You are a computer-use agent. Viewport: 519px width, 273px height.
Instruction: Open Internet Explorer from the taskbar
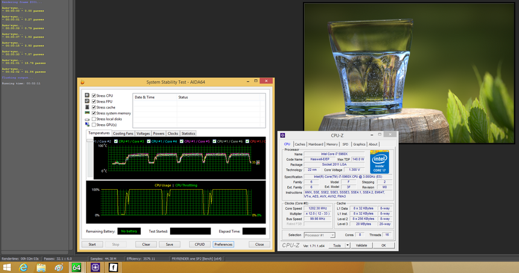(x=24, y=267)
